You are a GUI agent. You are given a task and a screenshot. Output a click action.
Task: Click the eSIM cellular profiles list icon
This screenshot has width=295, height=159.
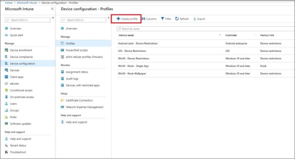[x=63, y=57]
